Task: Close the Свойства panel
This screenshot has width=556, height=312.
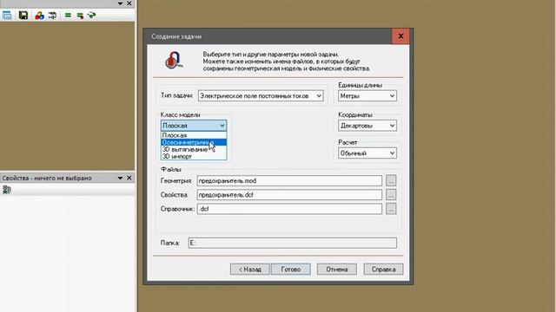Action: pyautogui.click(x=129, y=178)
